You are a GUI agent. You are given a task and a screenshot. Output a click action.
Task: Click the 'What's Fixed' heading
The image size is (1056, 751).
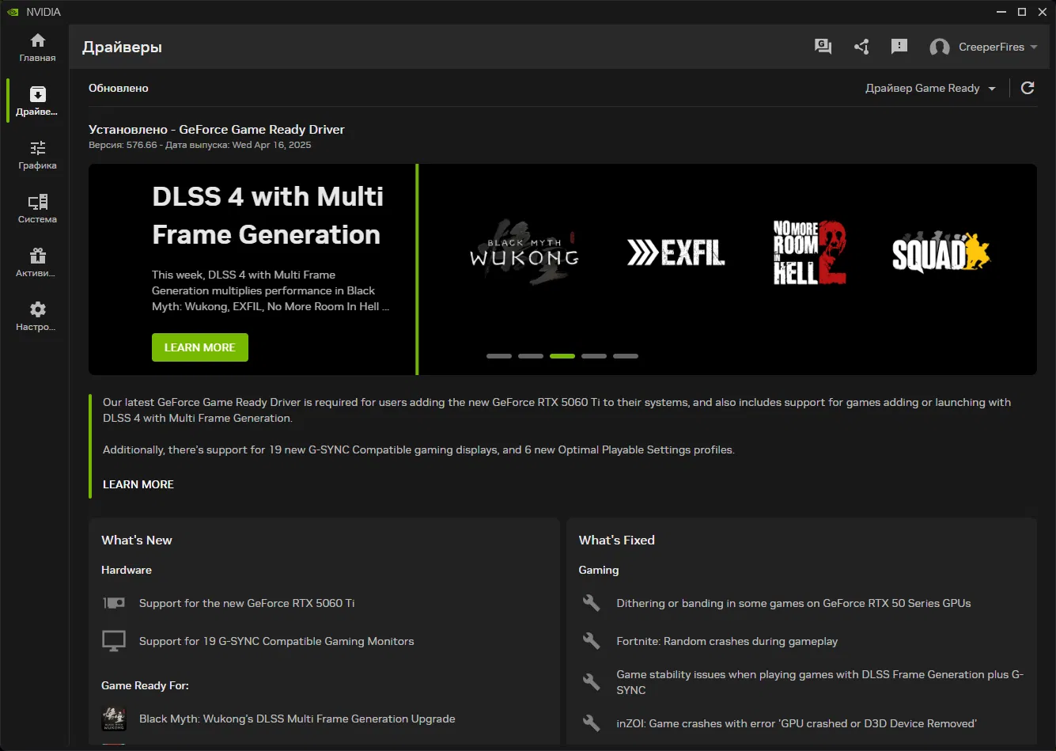617,540
